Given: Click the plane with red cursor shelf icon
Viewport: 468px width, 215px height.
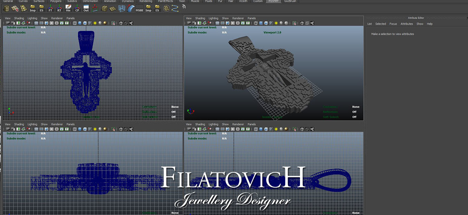Looking at the screenshot, I should coord(15,8).
